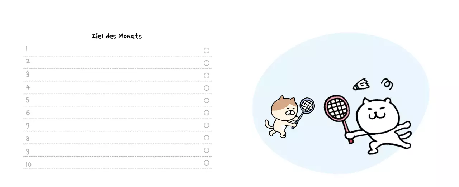459x187 pixels.
Task: Select the goal line numbered 3
Action: pos(115,76)
